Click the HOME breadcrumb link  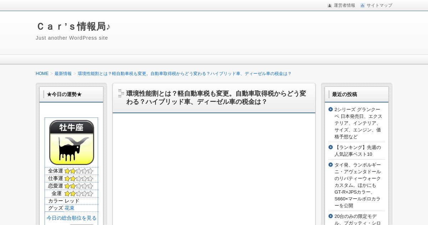click(x=42, y=74)
